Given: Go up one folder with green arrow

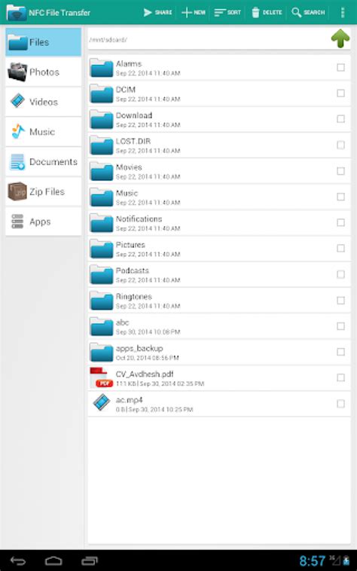Looking at the screenshot, I should click(340, 38).
